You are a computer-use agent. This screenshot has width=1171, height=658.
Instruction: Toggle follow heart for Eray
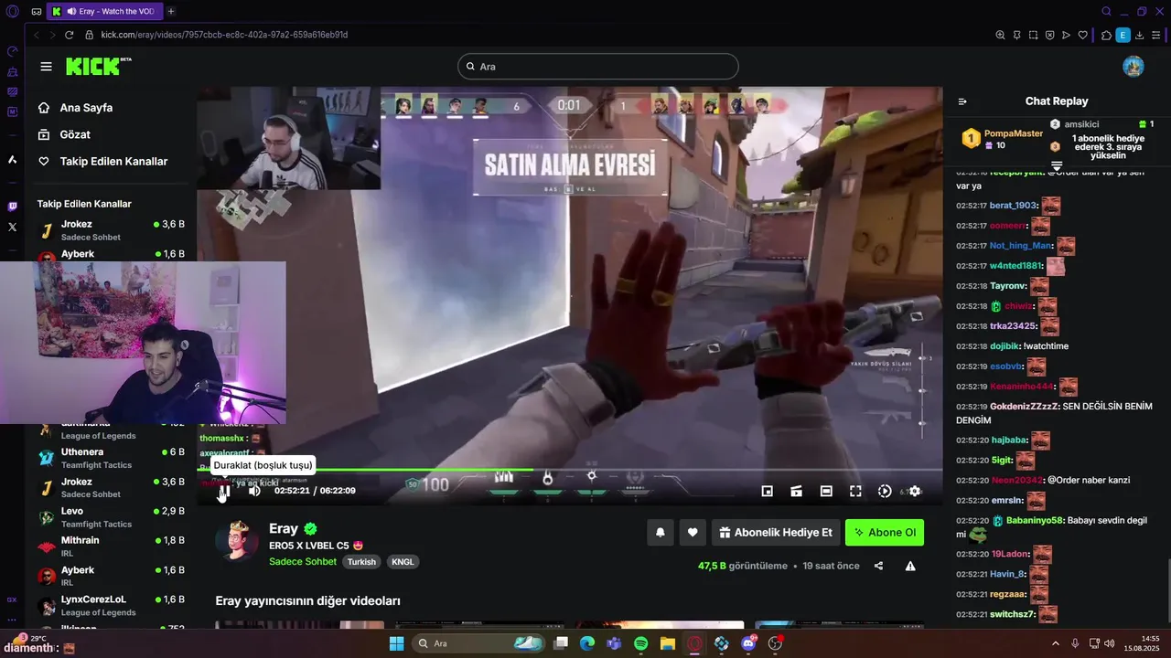(x=693, y=533)
